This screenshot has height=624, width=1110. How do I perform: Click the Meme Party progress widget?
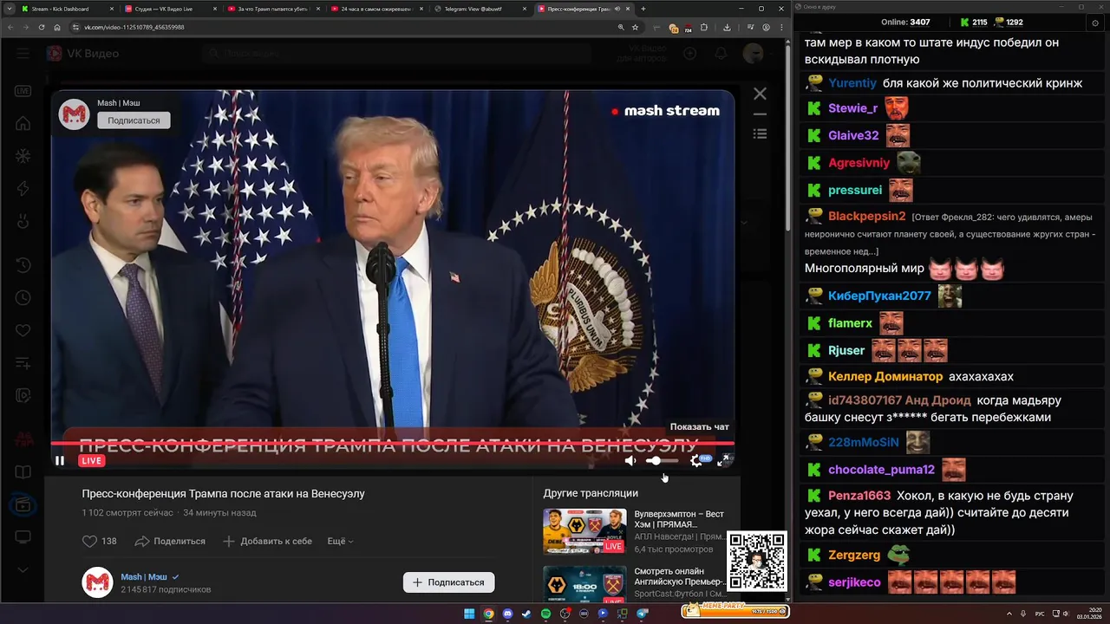pos(735,610)
